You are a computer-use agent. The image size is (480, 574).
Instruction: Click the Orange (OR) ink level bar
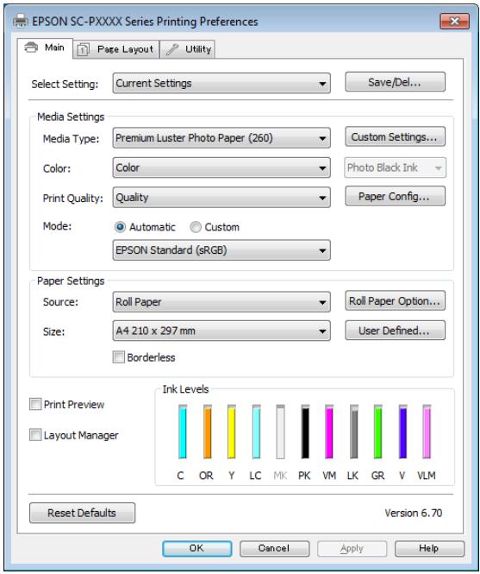click(x=208, y=432)
